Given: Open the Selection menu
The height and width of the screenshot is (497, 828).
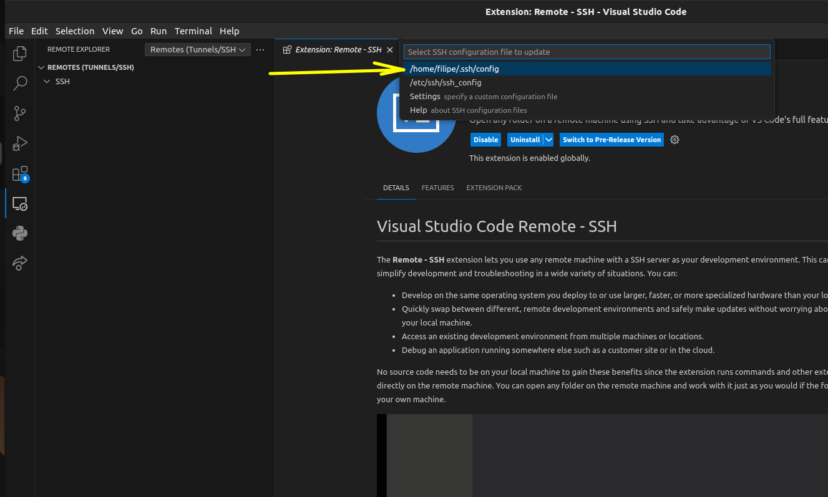Looking at the screenshot, I should tap(75, 31).
